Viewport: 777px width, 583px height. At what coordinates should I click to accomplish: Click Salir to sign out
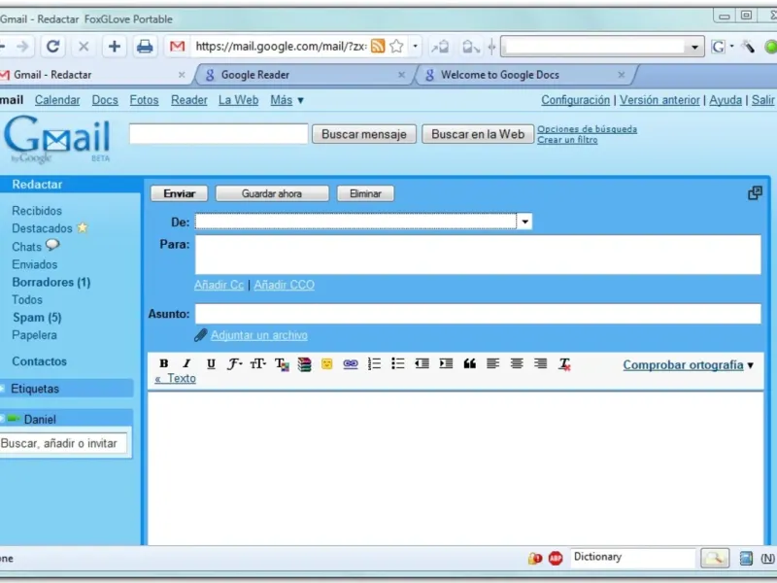[762, 100]
